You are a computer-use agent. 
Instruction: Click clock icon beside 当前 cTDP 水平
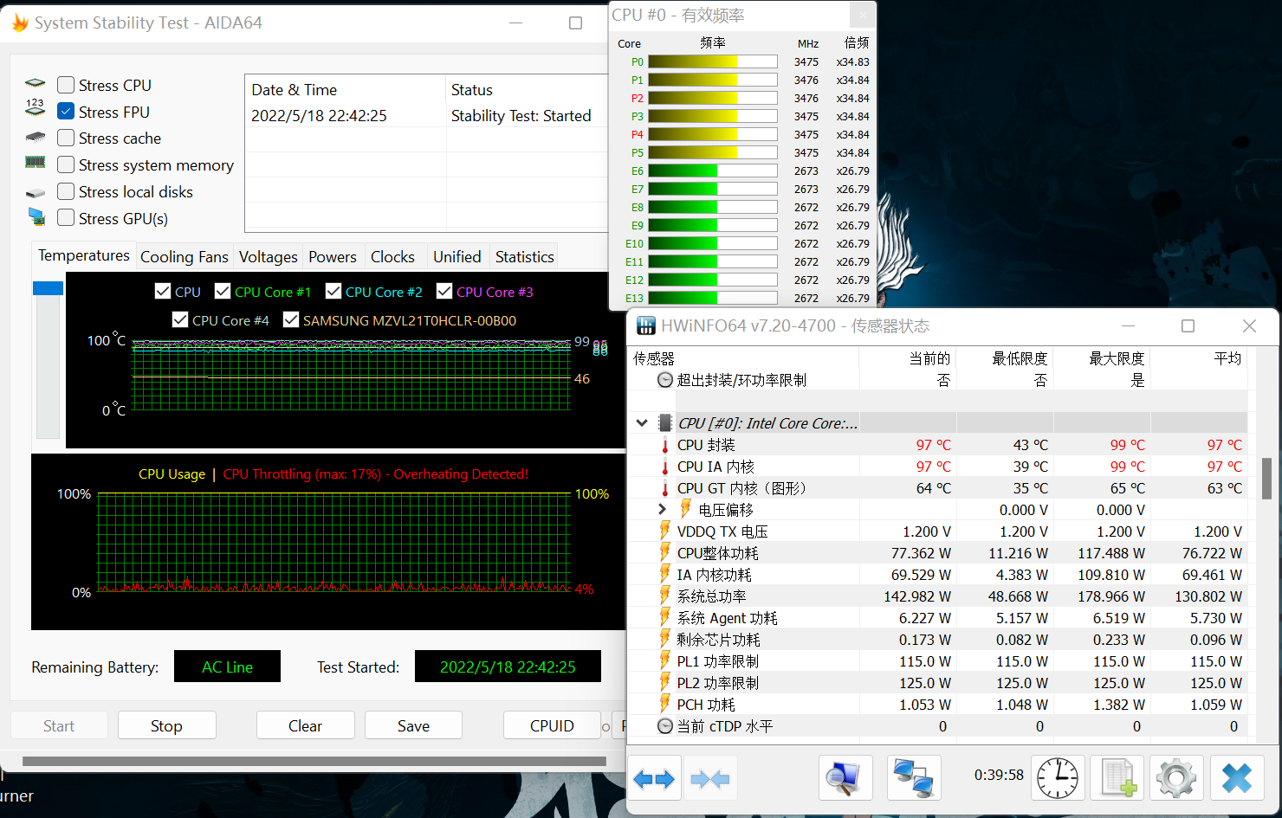click(665, 726)
